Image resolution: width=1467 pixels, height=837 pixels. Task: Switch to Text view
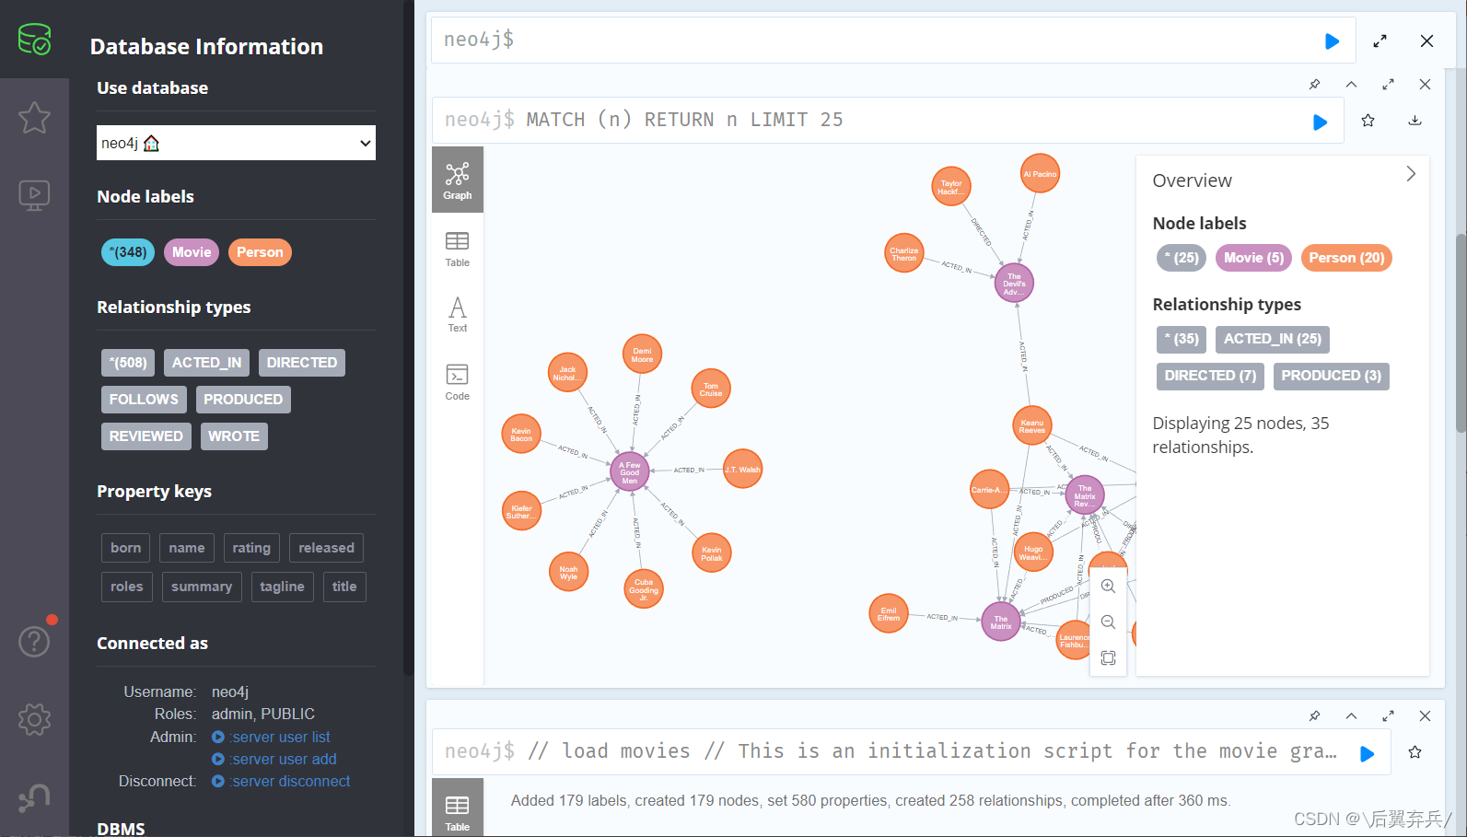point(458,314)
